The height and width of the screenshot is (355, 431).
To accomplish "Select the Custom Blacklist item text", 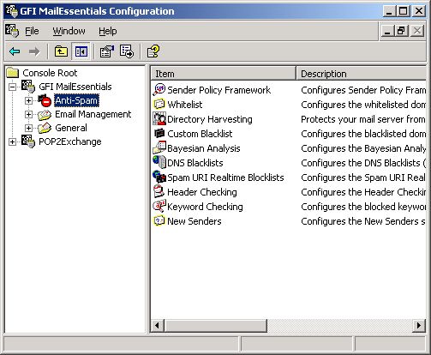I will click(200, 134).
